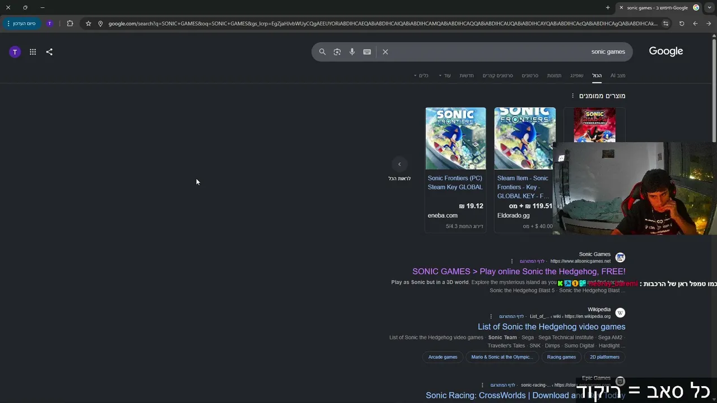Open the eneba.com Sonic Frontiers thumbnail
Screen dimensions: 717x403
[x=455, y=138]
